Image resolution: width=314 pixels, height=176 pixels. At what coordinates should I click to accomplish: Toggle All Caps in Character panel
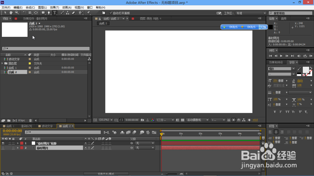(287, 112)
